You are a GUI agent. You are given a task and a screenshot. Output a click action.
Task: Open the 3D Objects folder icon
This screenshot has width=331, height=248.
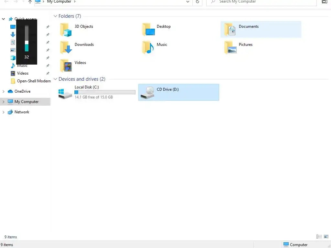click(x=66, y=30)
